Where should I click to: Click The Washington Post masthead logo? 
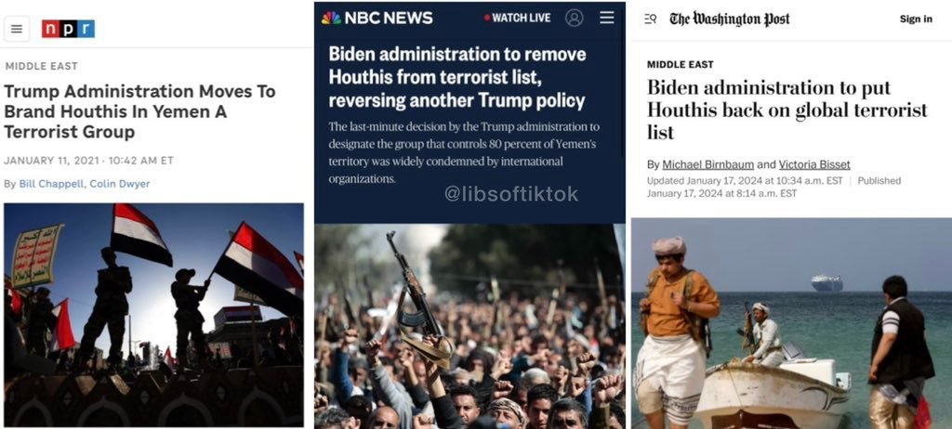(x=729, y=19)
